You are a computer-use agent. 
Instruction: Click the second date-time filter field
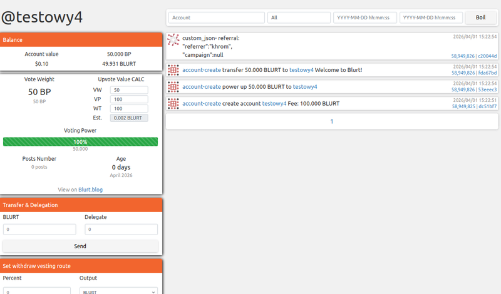coord(431,18)
